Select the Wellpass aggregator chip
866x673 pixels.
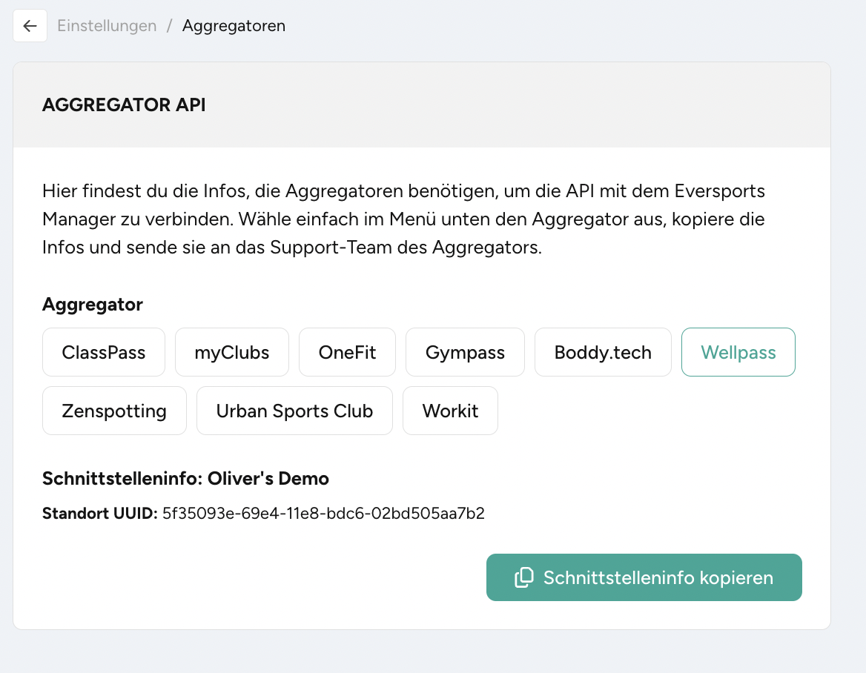(738, 352)
